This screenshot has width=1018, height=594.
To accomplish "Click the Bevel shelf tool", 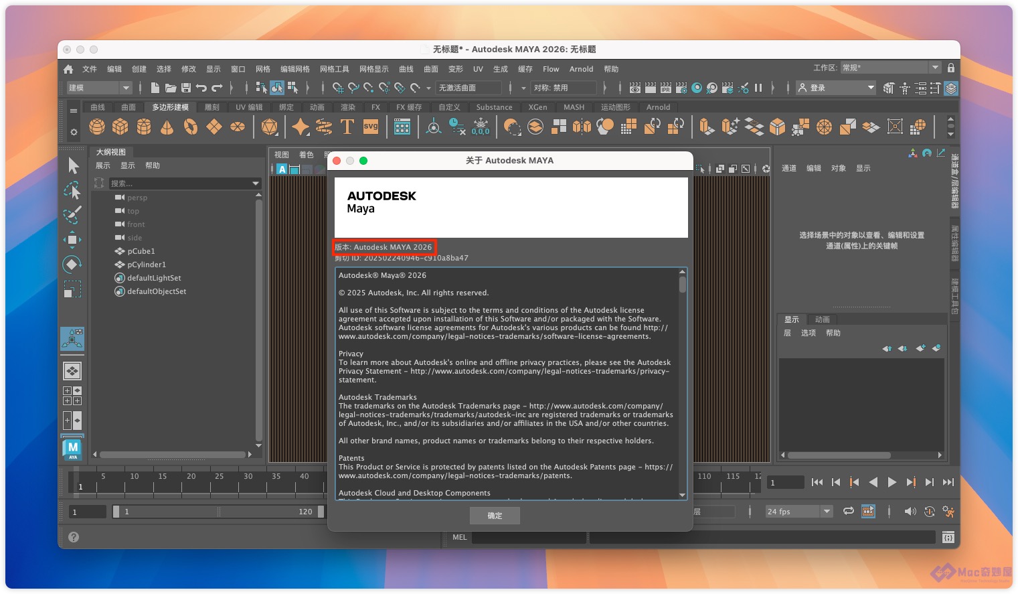I will coord(778,127).
